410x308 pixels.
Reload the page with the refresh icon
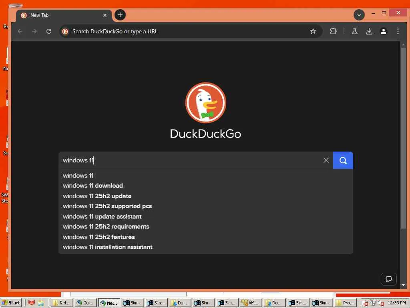[x=49, y=31]
